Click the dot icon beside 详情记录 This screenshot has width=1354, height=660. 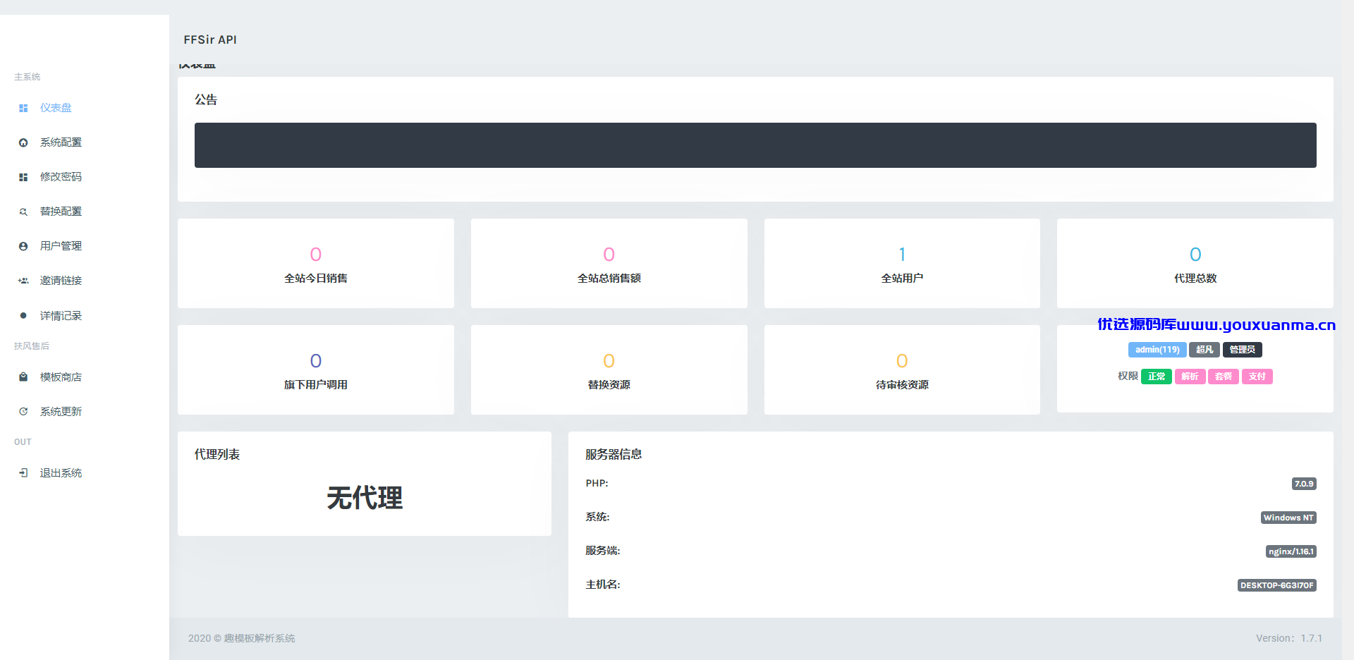pos(23,315)
